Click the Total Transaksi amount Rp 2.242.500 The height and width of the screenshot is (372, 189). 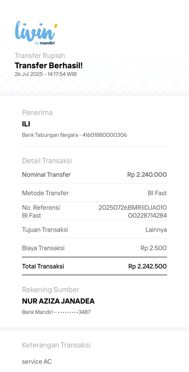pyautogui.click(x=147, y=266)
